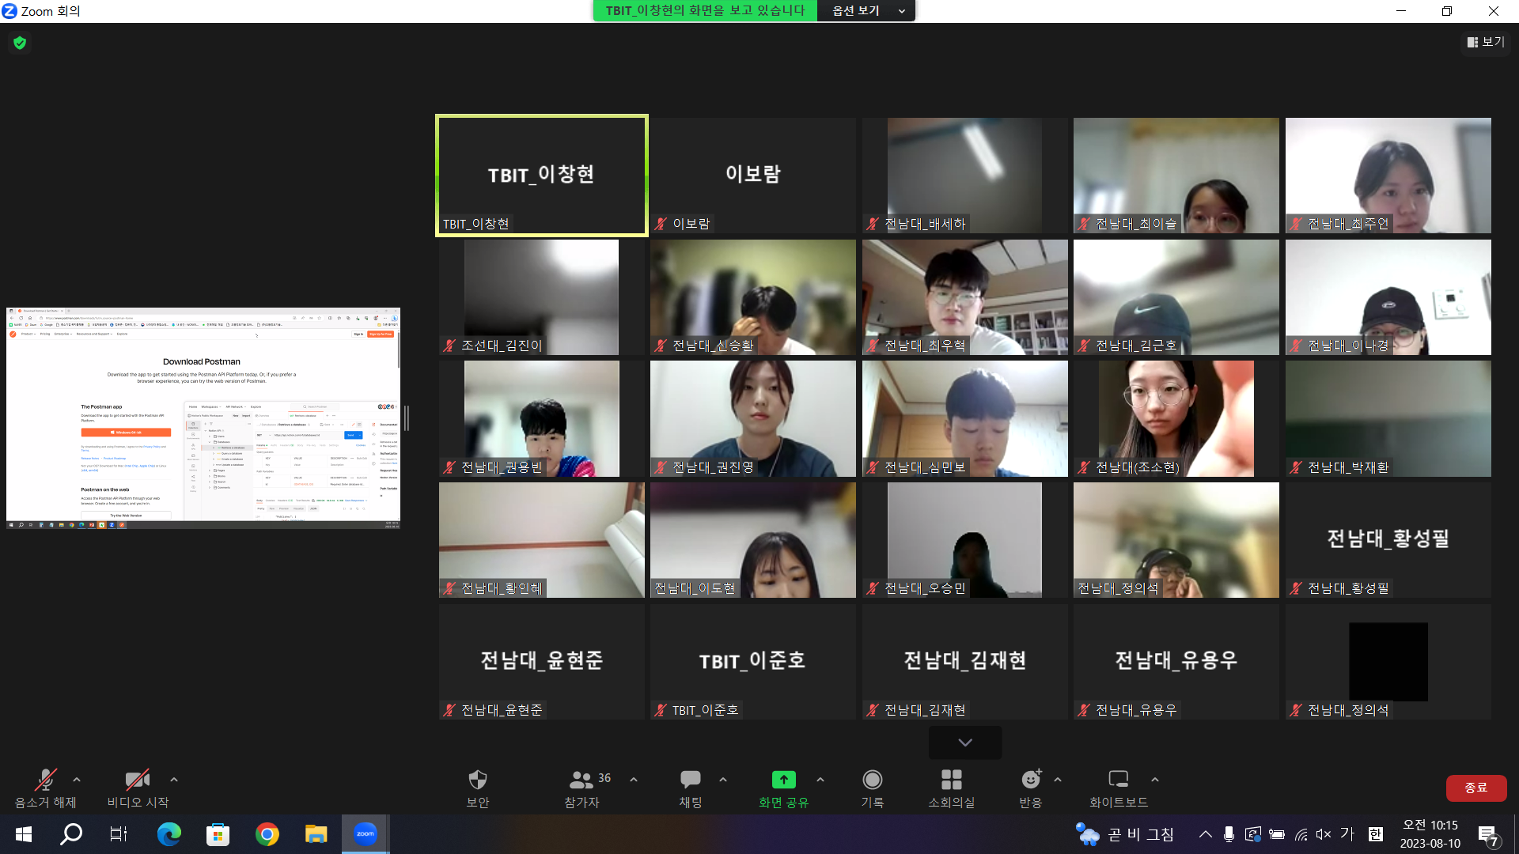Toggle system volume mute in the tray

[1323, 834]
